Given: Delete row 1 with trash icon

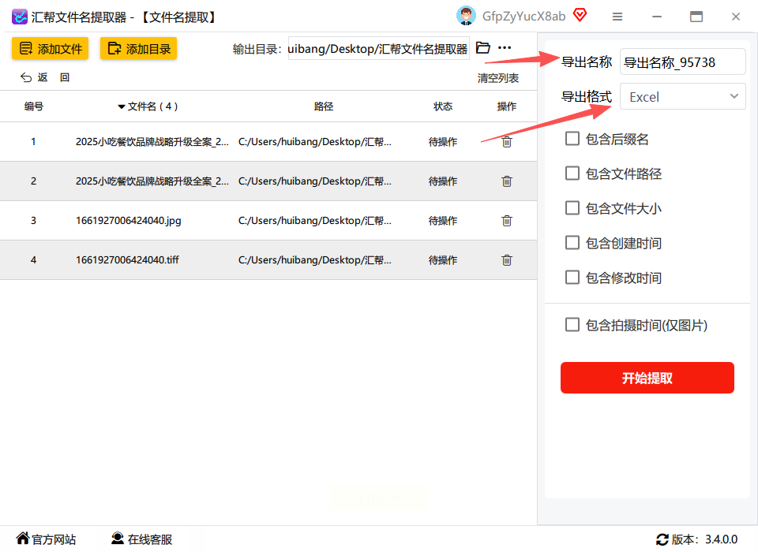Looking at the screenshot, I should 507,142.
